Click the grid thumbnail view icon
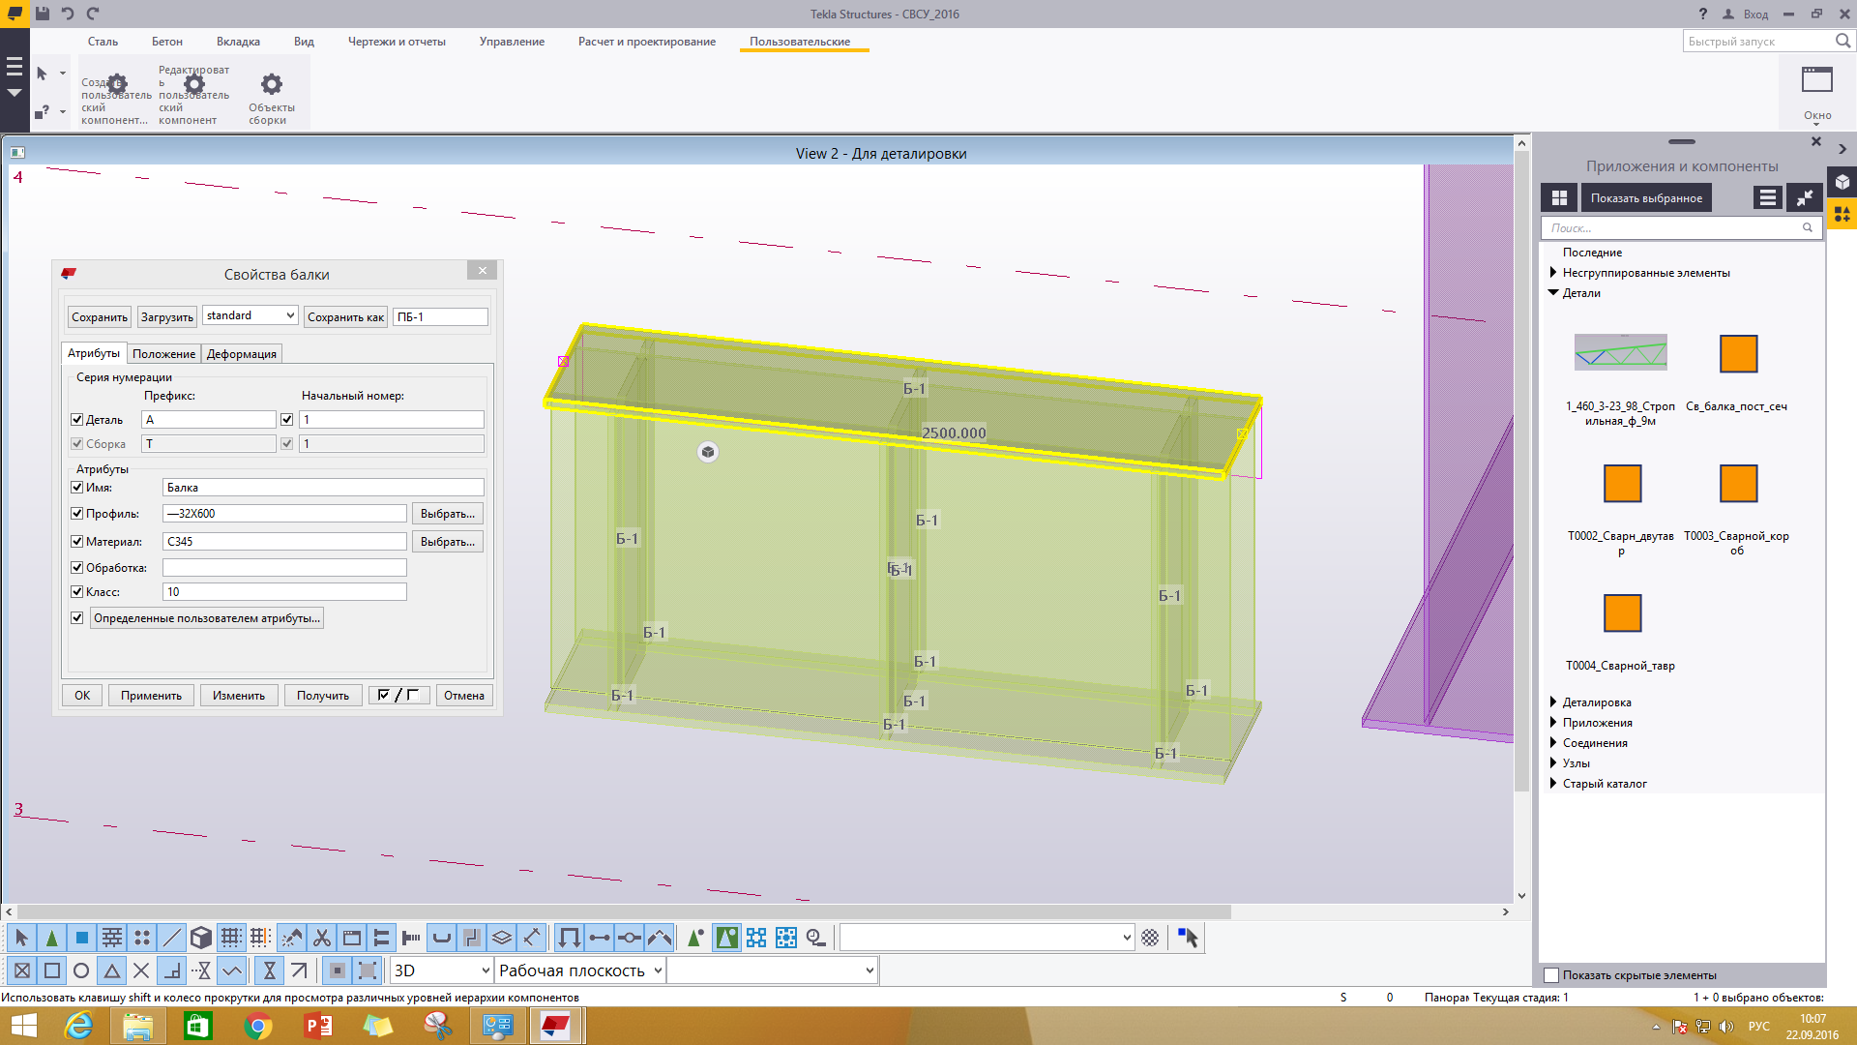This screenshot has width=1857, height=1045. coord(1558,197)
